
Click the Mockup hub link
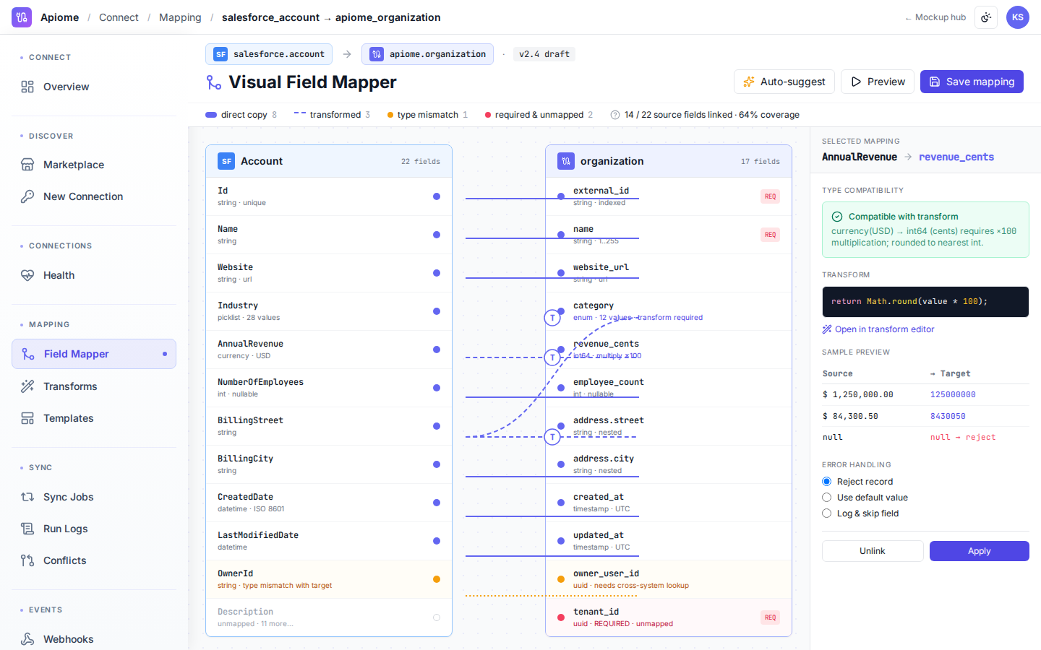pyautogui.click(x=935, y=17)
